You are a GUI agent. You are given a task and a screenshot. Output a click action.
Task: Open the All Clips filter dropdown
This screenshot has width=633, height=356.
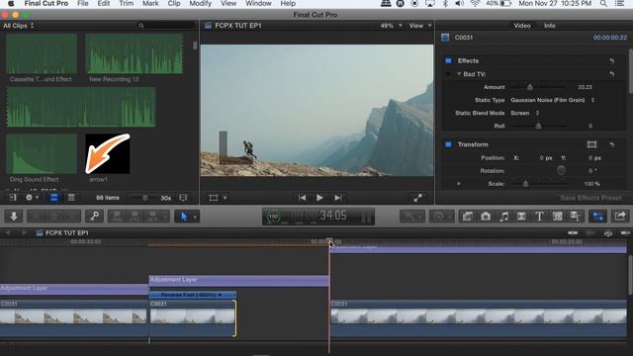[x=19, y=26]
